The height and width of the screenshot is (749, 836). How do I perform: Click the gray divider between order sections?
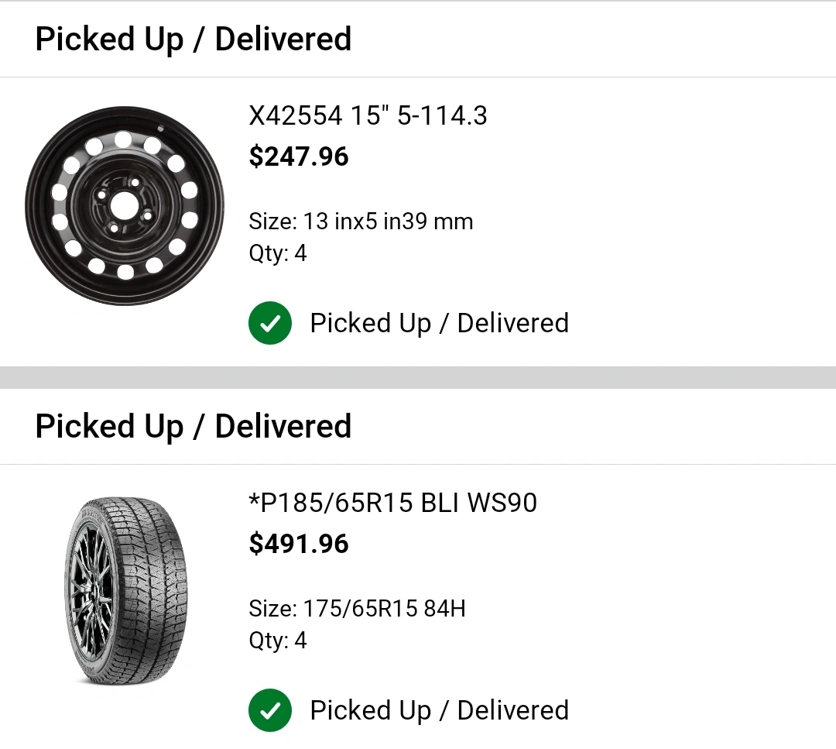[x=418, y=378]
